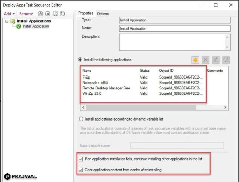
Task: Click the move application up icon
Action: click(x=216, y=60)
